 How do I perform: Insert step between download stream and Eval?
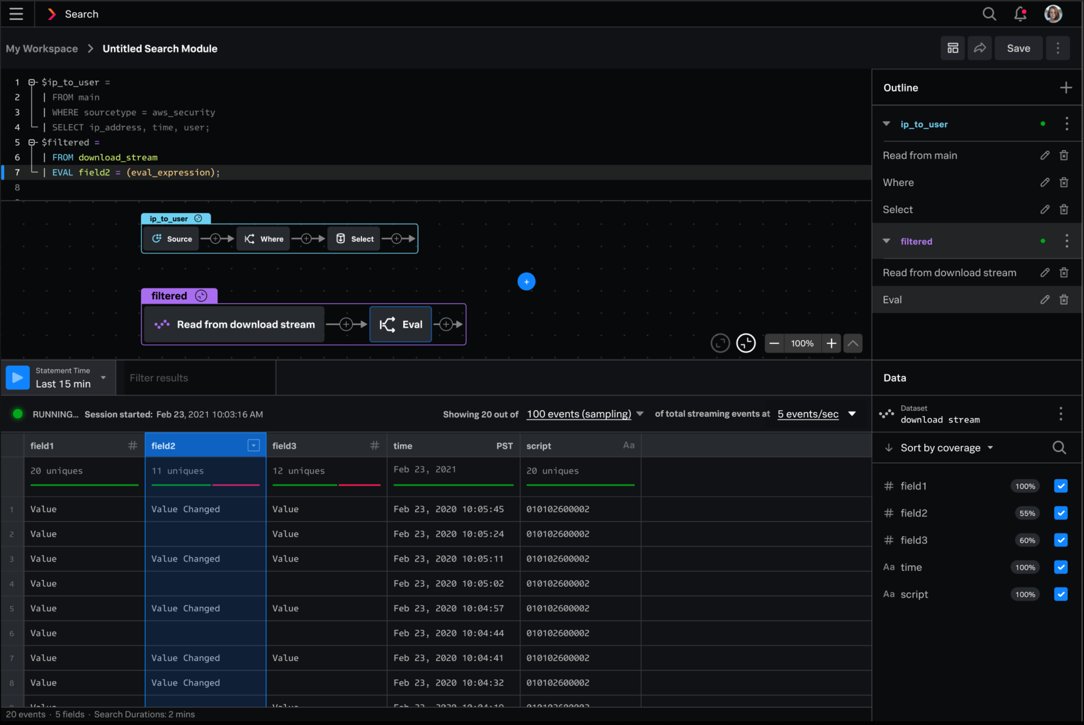(346, 324)
